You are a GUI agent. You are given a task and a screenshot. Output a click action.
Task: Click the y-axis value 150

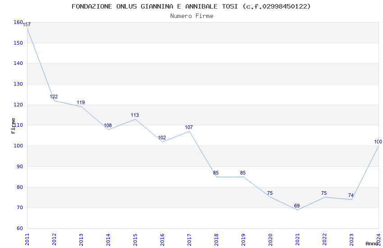pos(18,43)
